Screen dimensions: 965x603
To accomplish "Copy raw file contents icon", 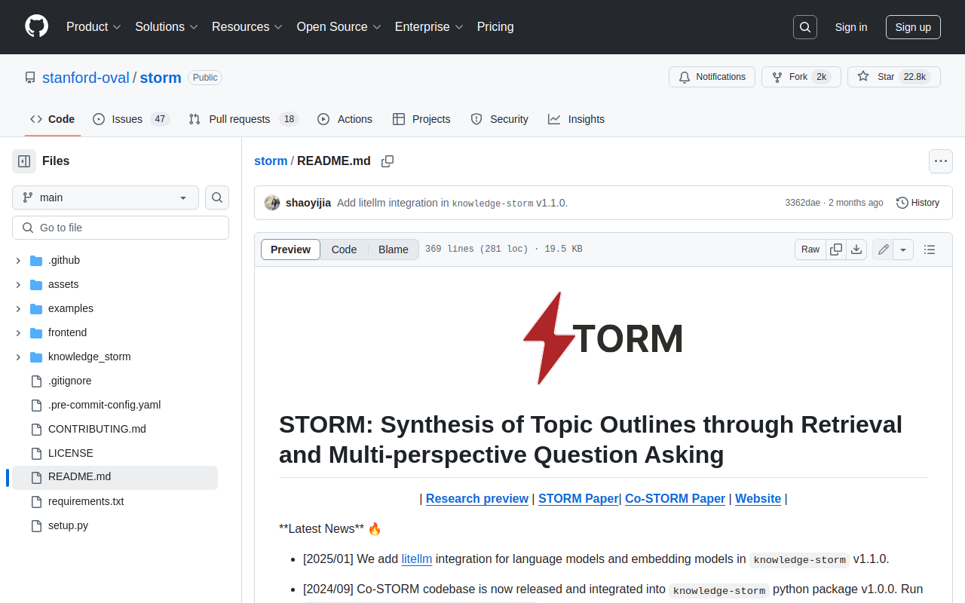I will click(x=836, y=249).
